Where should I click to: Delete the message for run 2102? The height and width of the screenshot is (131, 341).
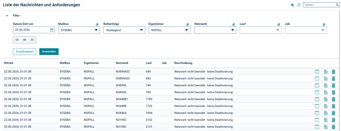tap(333, 120)
